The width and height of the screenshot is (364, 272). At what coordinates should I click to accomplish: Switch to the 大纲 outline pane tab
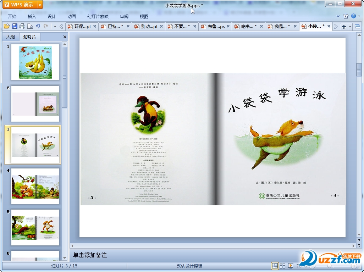tap(11, 37)
